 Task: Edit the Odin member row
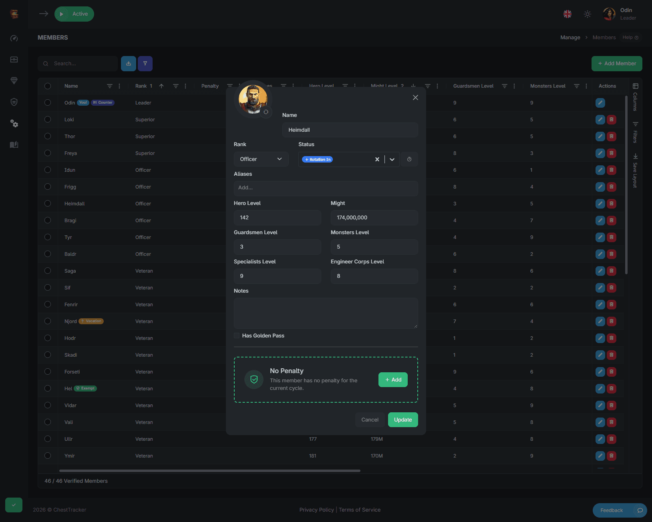click(x=600, y=103)
